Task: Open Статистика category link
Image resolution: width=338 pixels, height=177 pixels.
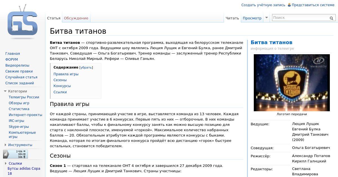Action: pos(19,109)
